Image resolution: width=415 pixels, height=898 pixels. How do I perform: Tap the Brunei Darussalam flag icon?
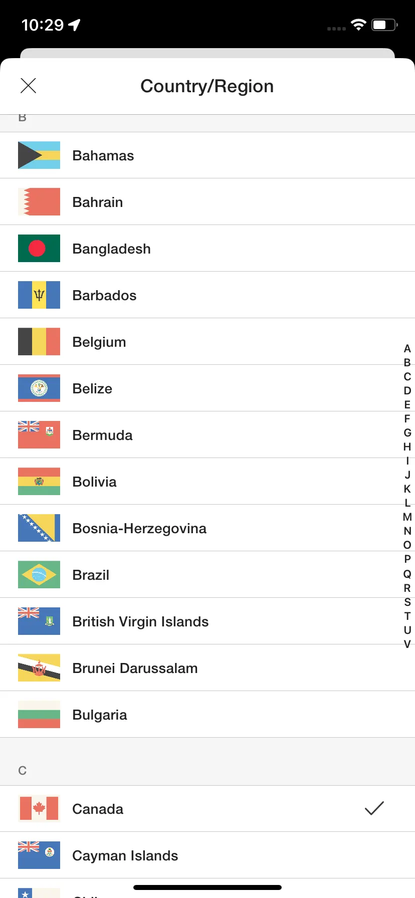pyautogui.click(x=39, y=668)
